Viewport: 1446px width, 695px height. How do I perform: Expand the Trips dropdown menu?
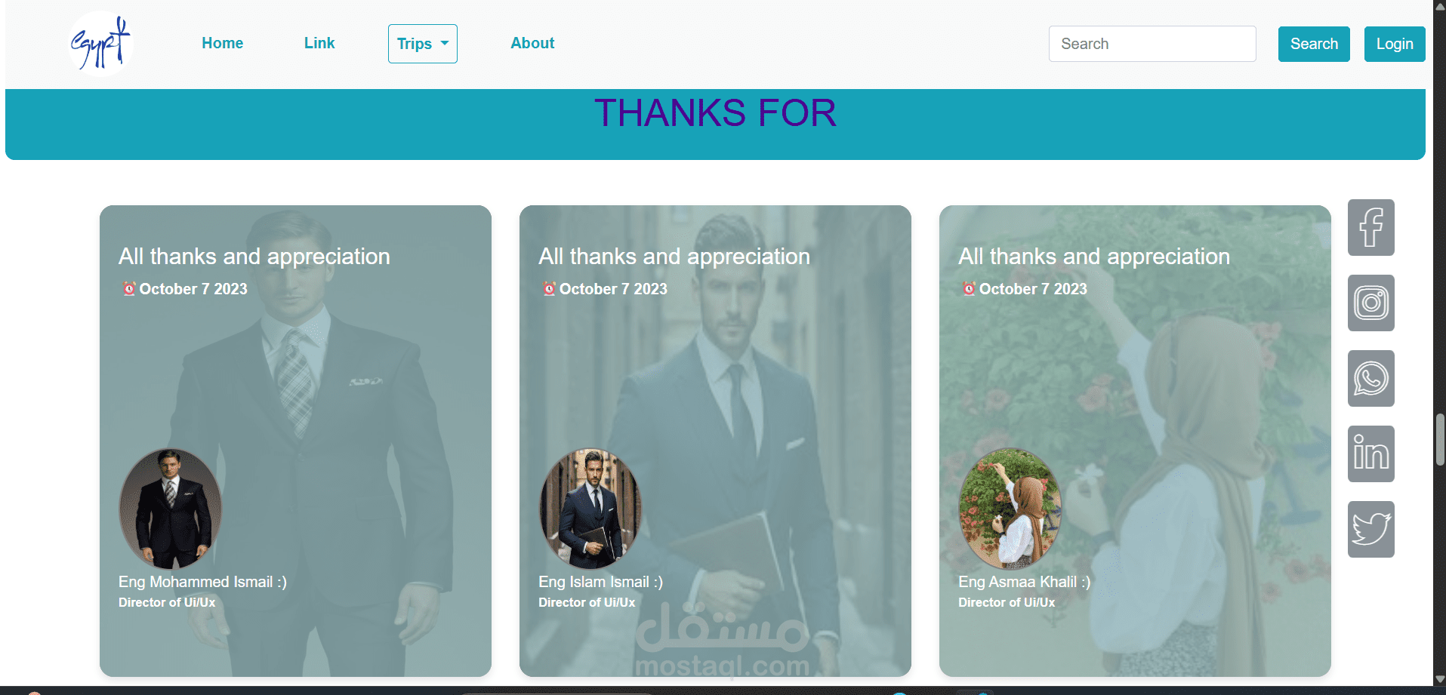[x=422, y=44]
